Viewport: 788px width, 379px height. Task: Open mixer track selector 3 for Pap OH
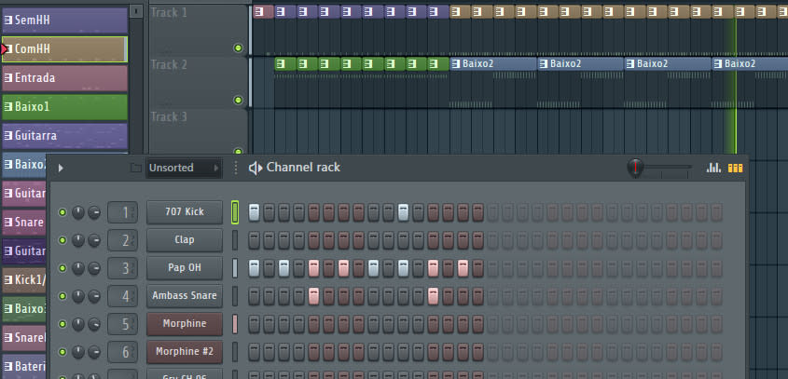122,268
